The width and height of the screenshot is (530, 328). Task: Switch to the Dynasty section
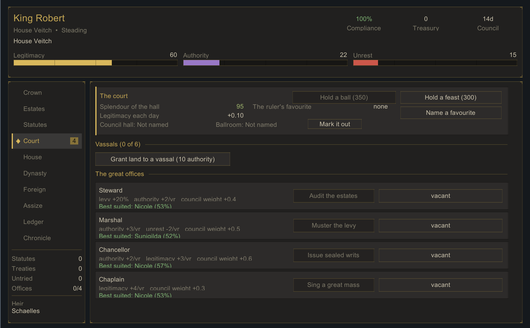tap(46, 173)
